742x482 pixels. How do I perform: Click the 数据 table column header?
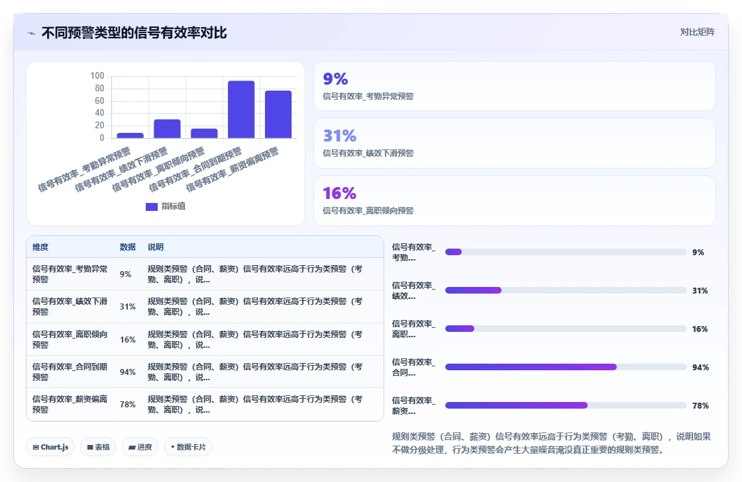(x=128, y=247)
